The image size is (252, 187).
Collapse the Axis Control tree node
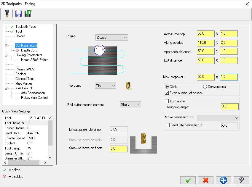(6, 88)
